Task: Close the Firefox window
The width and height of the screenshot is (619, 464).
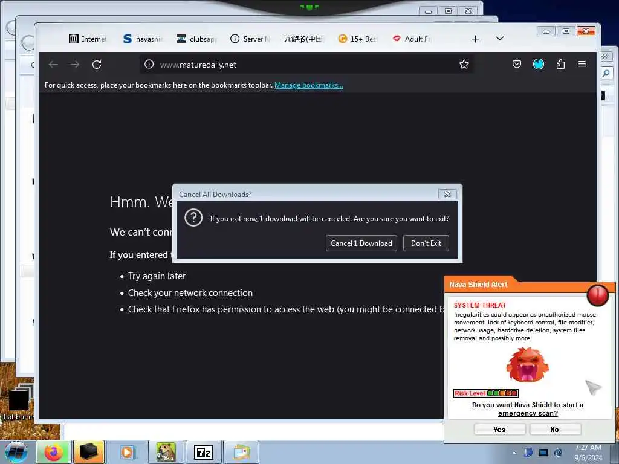Action: [x=586, y=31]
